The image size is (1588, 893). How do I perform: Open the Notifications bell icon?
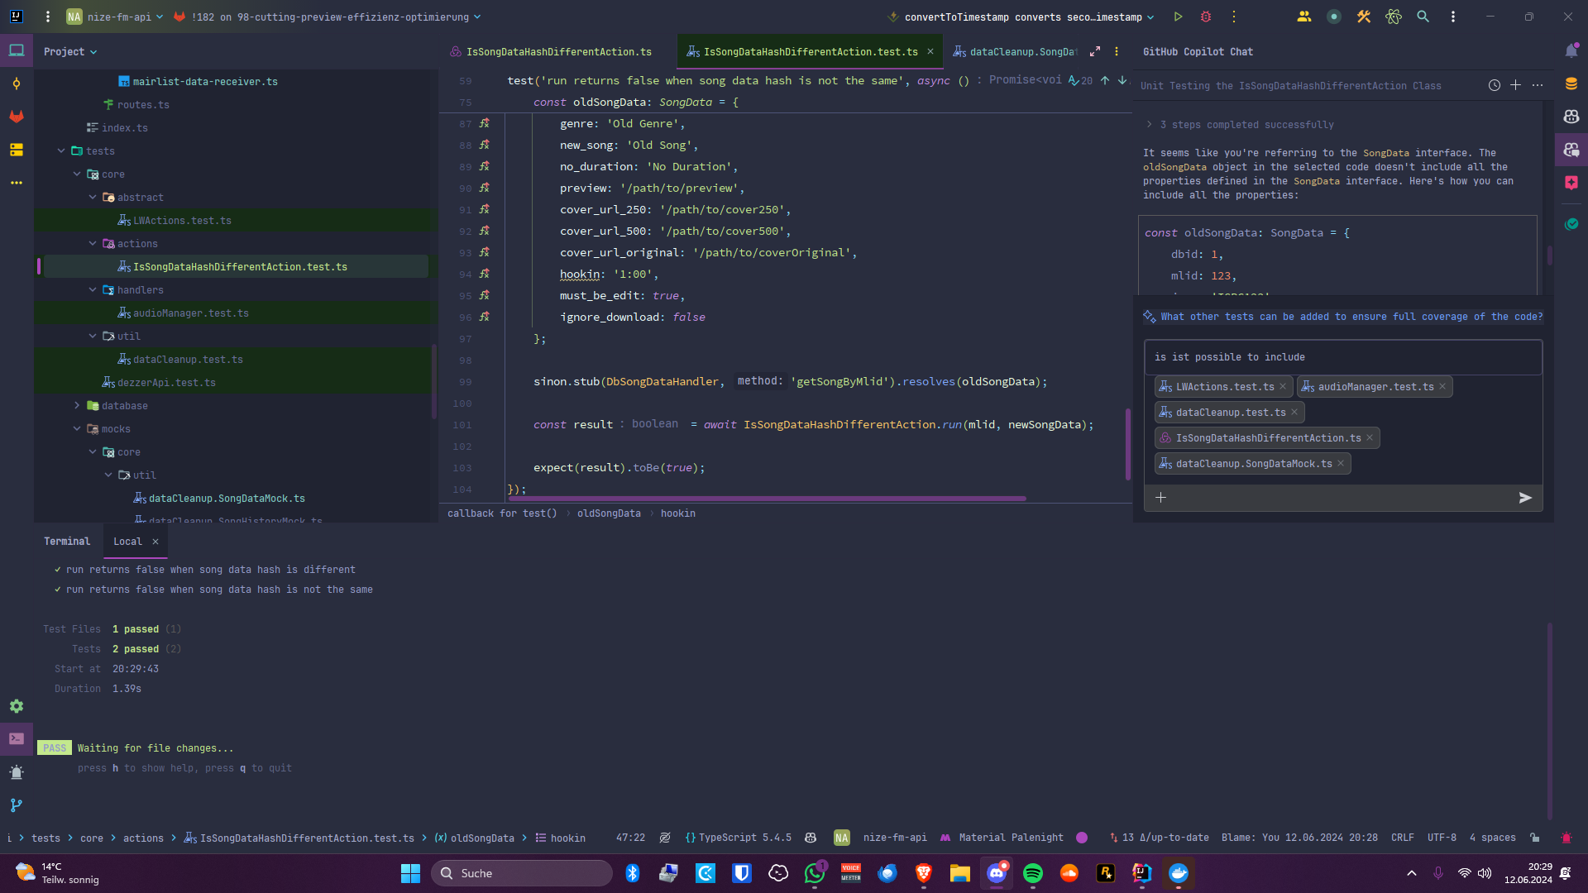tap(1571, 51)
